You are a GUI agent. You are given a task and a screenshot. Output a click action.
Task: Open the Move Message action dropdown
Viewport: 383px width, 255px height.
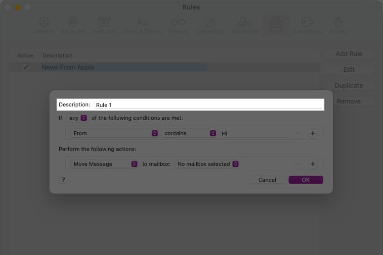(x=105, y=164)
